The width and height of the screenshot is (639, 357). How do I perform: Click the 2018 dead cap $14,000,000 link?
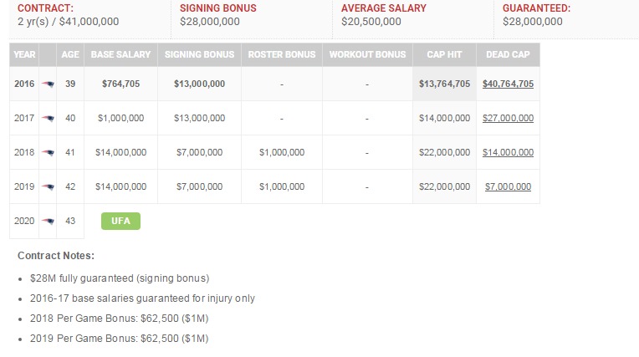point(508,152)
